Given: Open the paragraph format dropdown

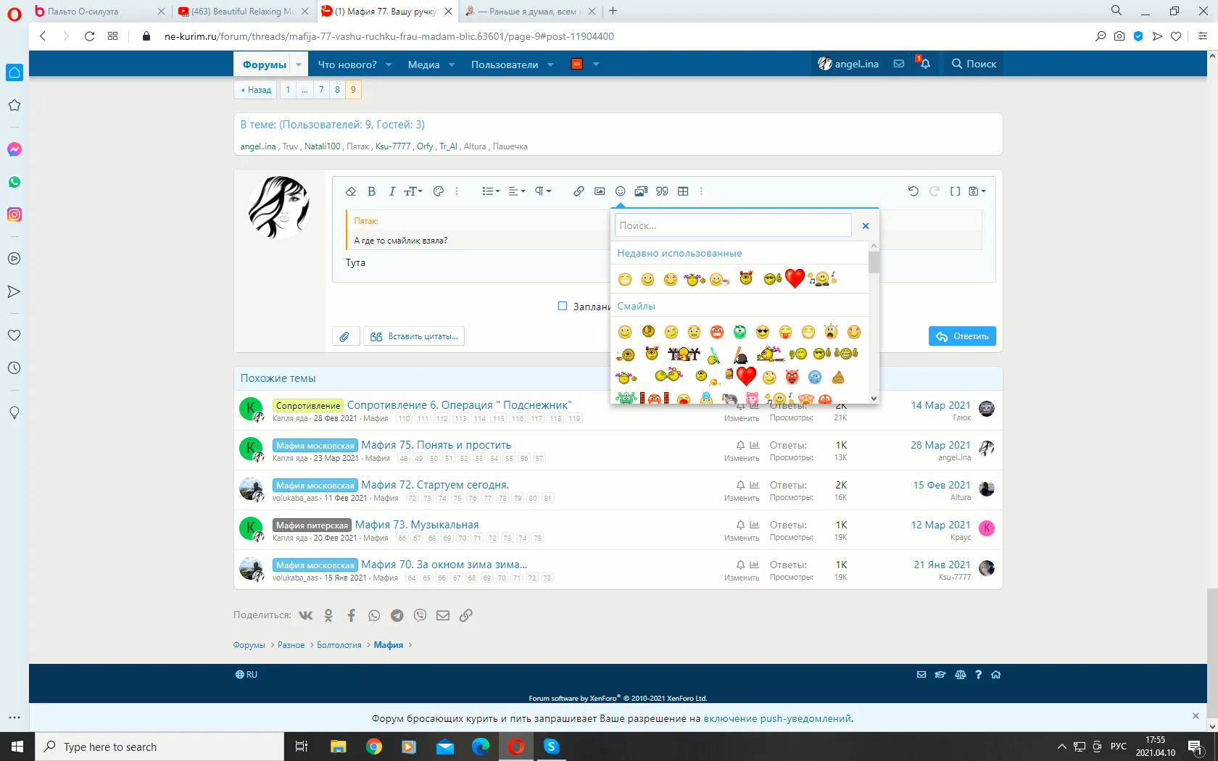Looking at the screenshot, I should pos(543,191).
